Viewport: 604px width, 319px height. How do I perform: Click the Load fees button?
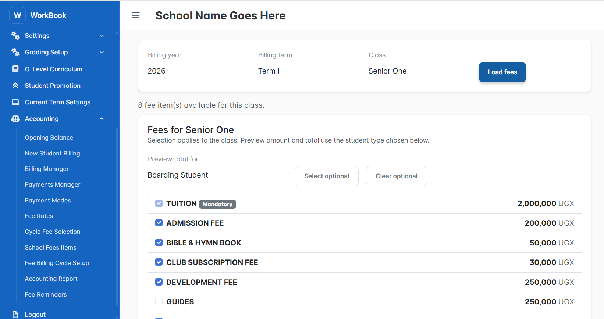click(502, 72)
